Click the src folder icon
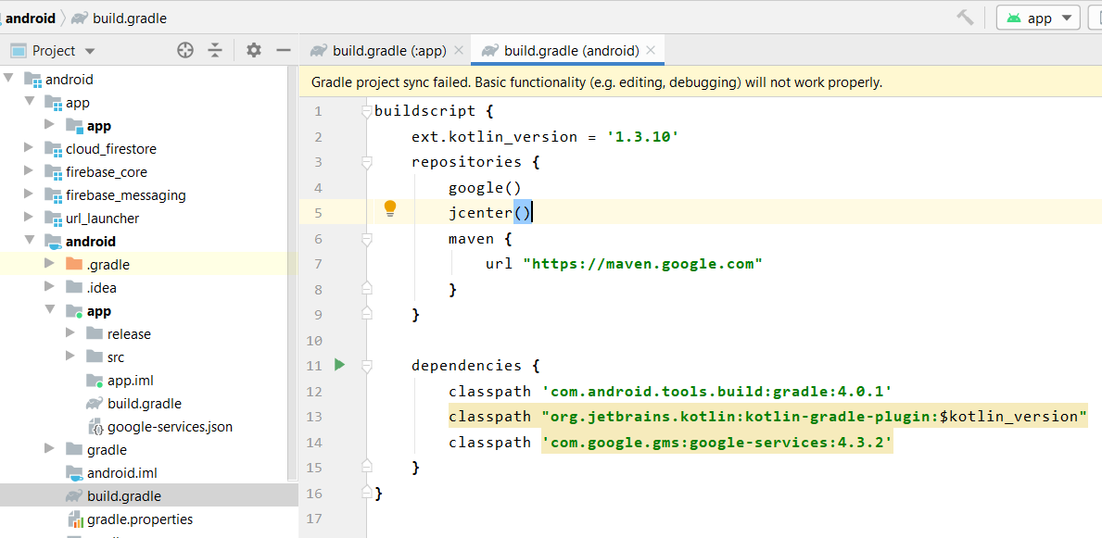 [95, 357]
